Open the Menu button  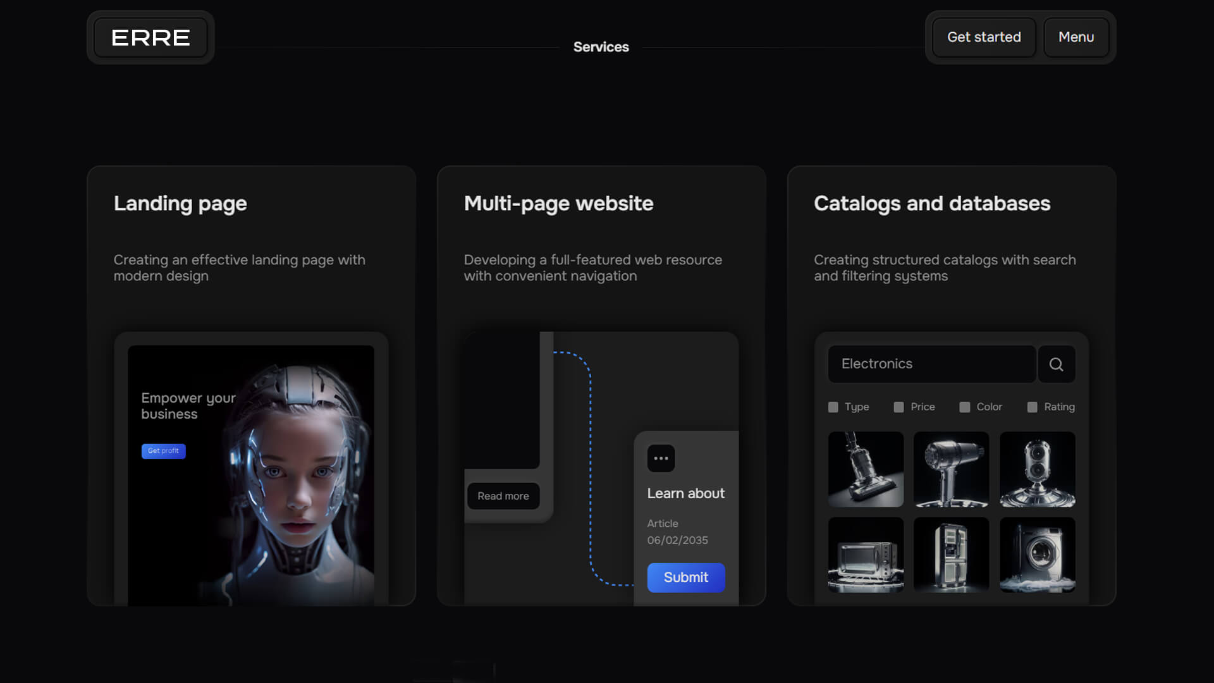[1076, 37]
